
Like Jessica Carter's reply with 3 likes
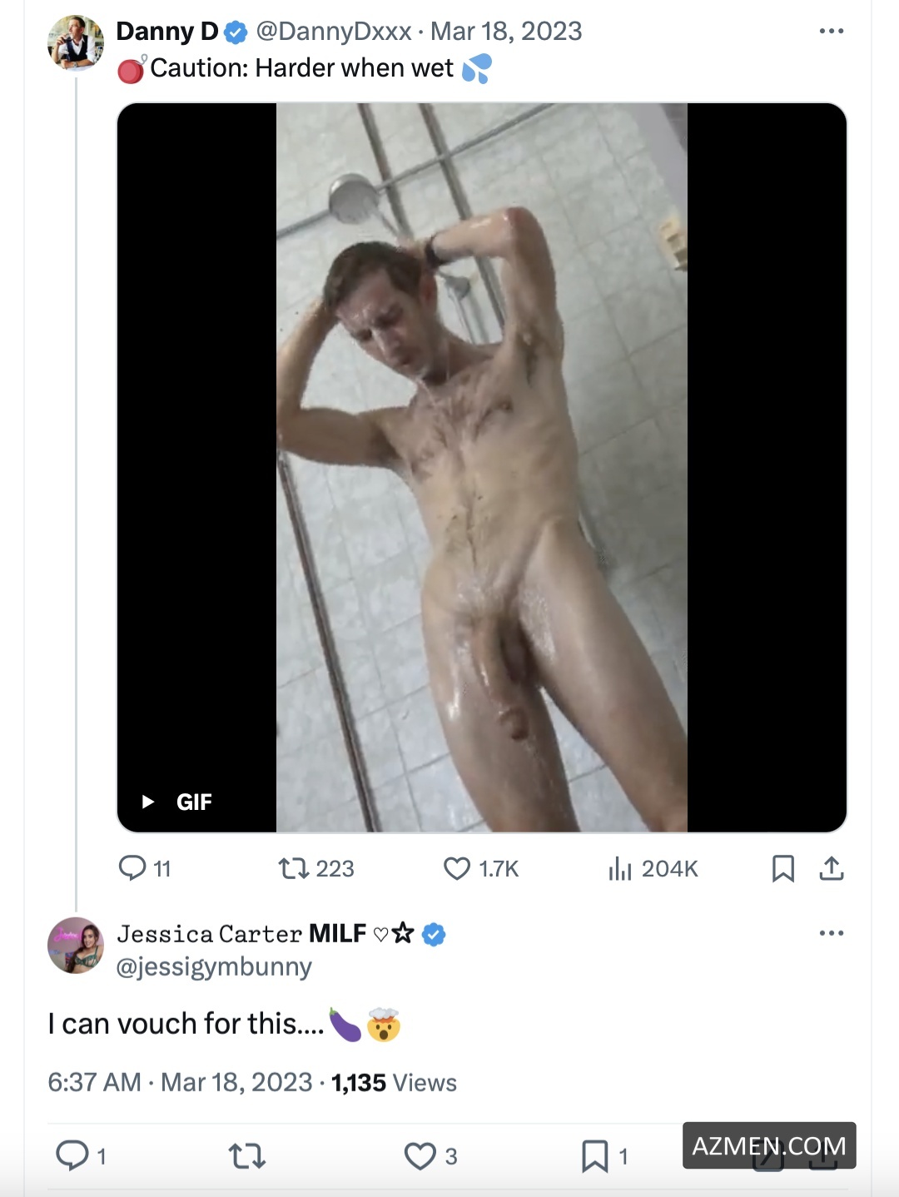point(420,1155)
